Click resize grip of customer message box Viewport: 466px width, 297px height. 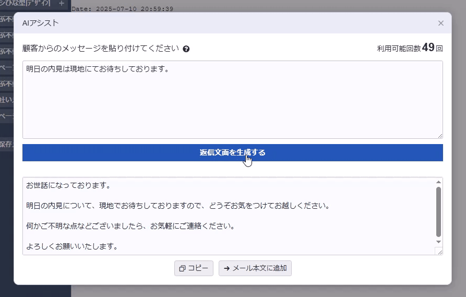coord(440,135)
